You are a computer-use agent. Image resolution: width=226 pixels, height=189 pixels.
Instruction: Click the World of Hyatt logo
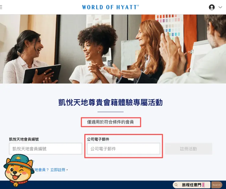point(111,7)
